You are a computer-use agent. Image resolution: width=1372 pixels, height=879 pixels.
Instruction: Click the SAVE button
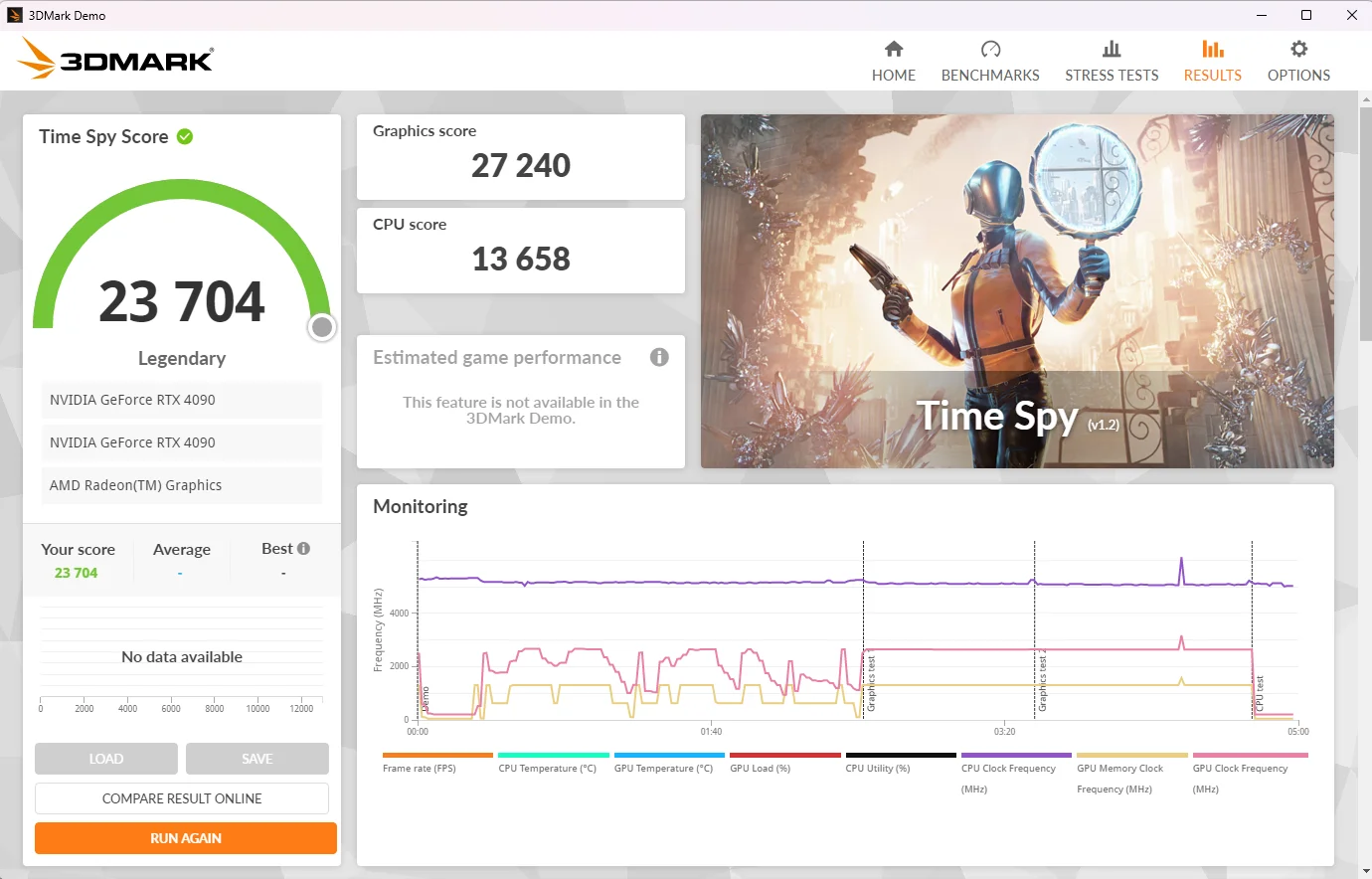click(x=257, y=759)
